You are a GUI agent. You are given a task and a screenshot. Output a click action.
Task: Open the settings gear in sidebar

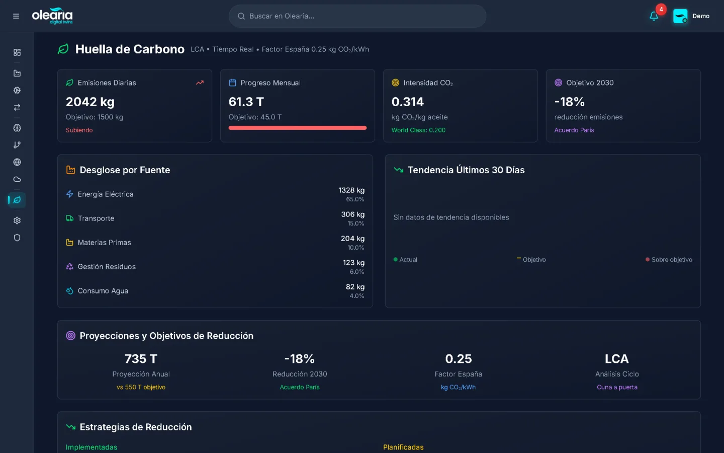coord(17,220)
